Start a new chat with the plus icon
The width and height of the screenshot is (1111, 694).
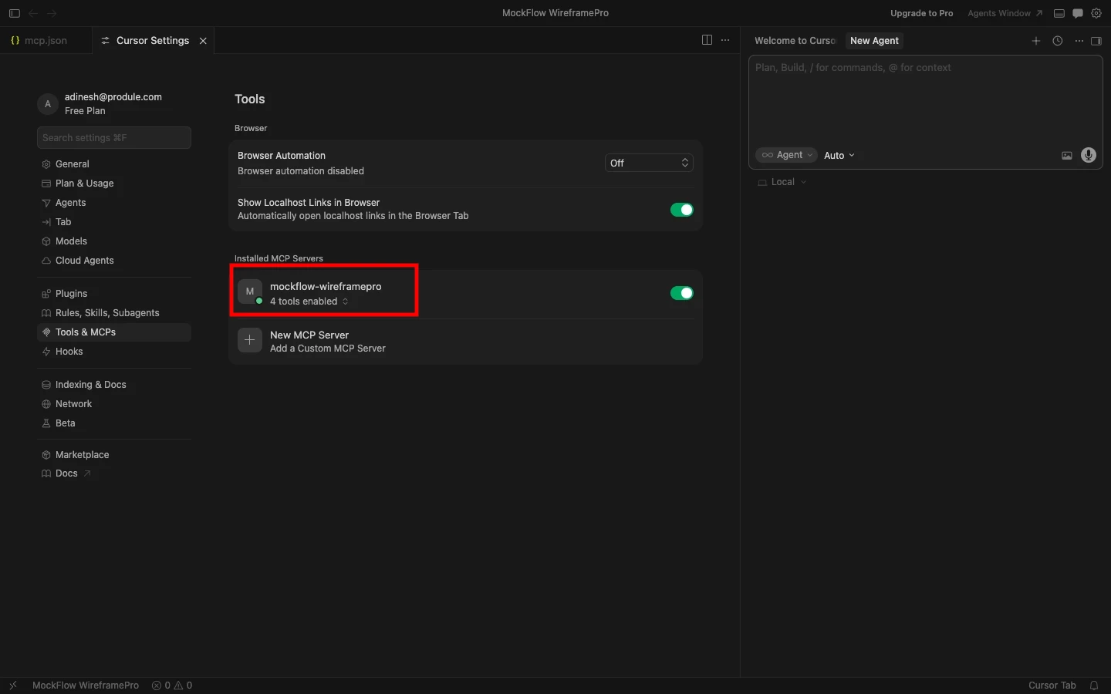[1036, 41]
